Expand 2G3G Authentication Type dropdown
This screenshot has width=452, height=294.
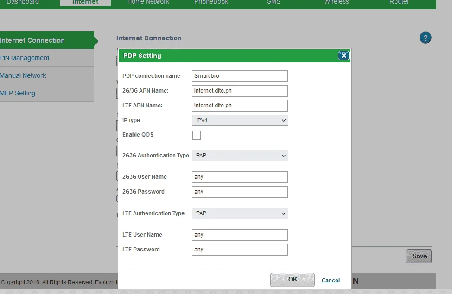(x=240, y=156)
